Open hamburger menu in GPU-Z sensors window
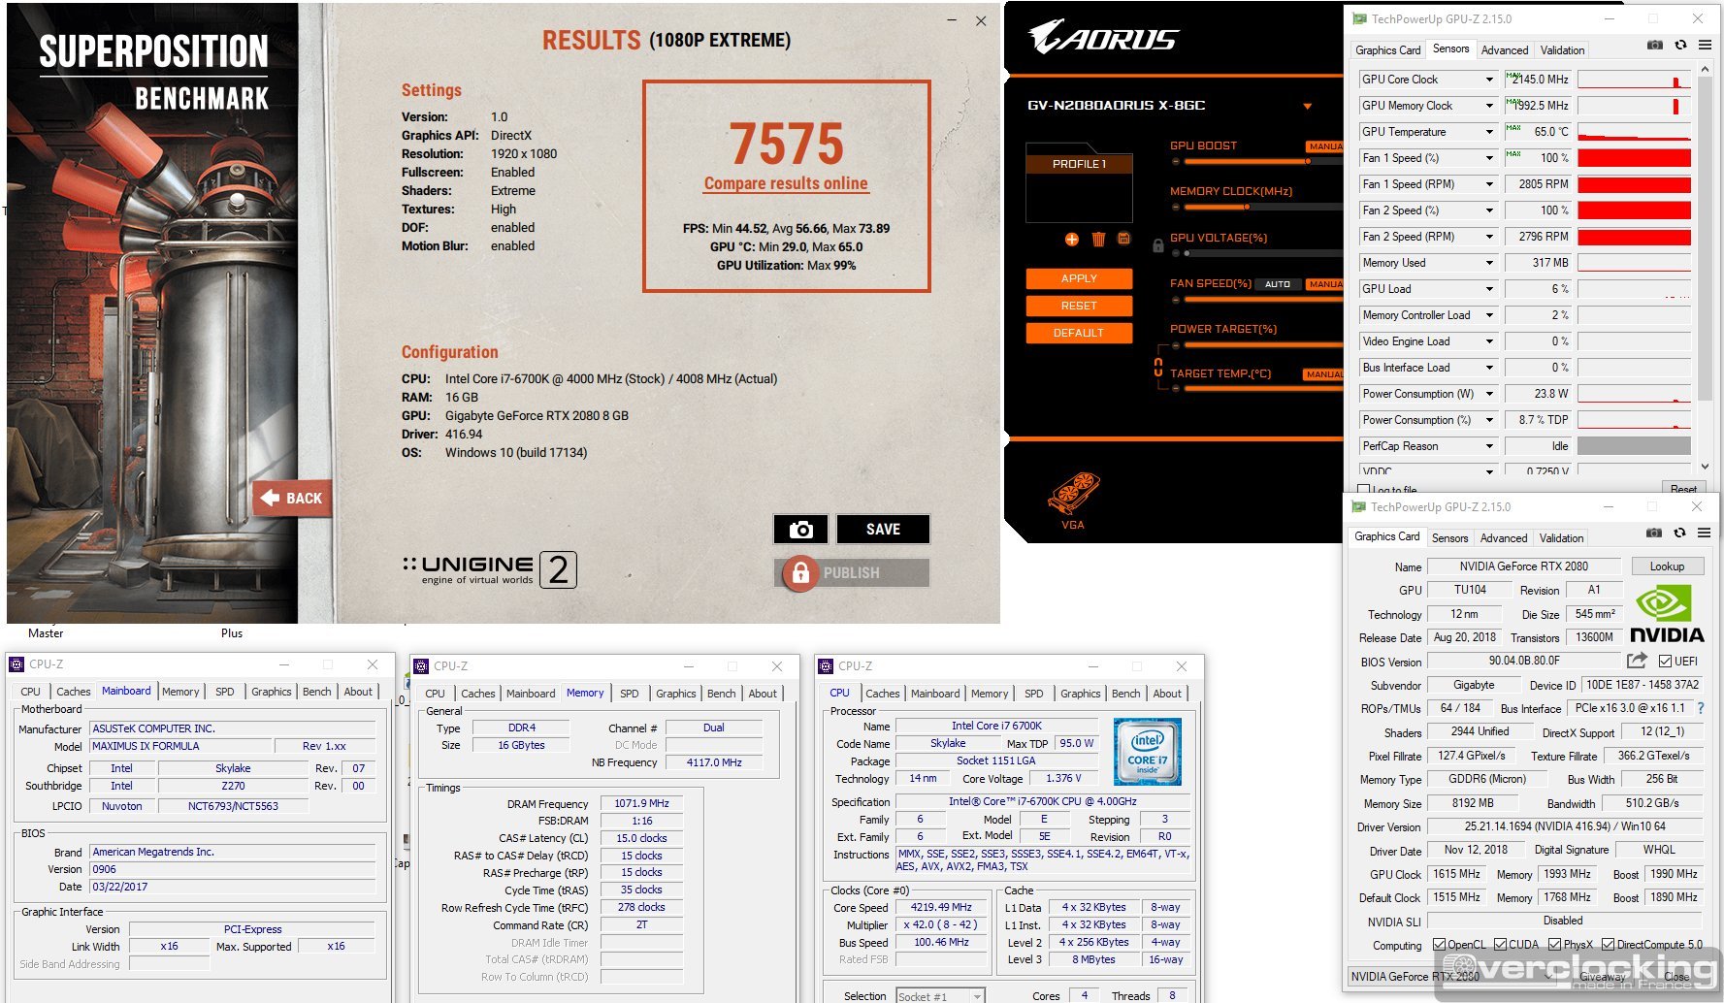This screenshot has width=1724, height=1003. tap(1705, 46)
